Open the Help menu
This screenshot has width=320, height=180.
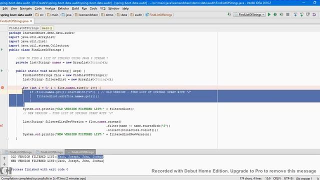125,8
